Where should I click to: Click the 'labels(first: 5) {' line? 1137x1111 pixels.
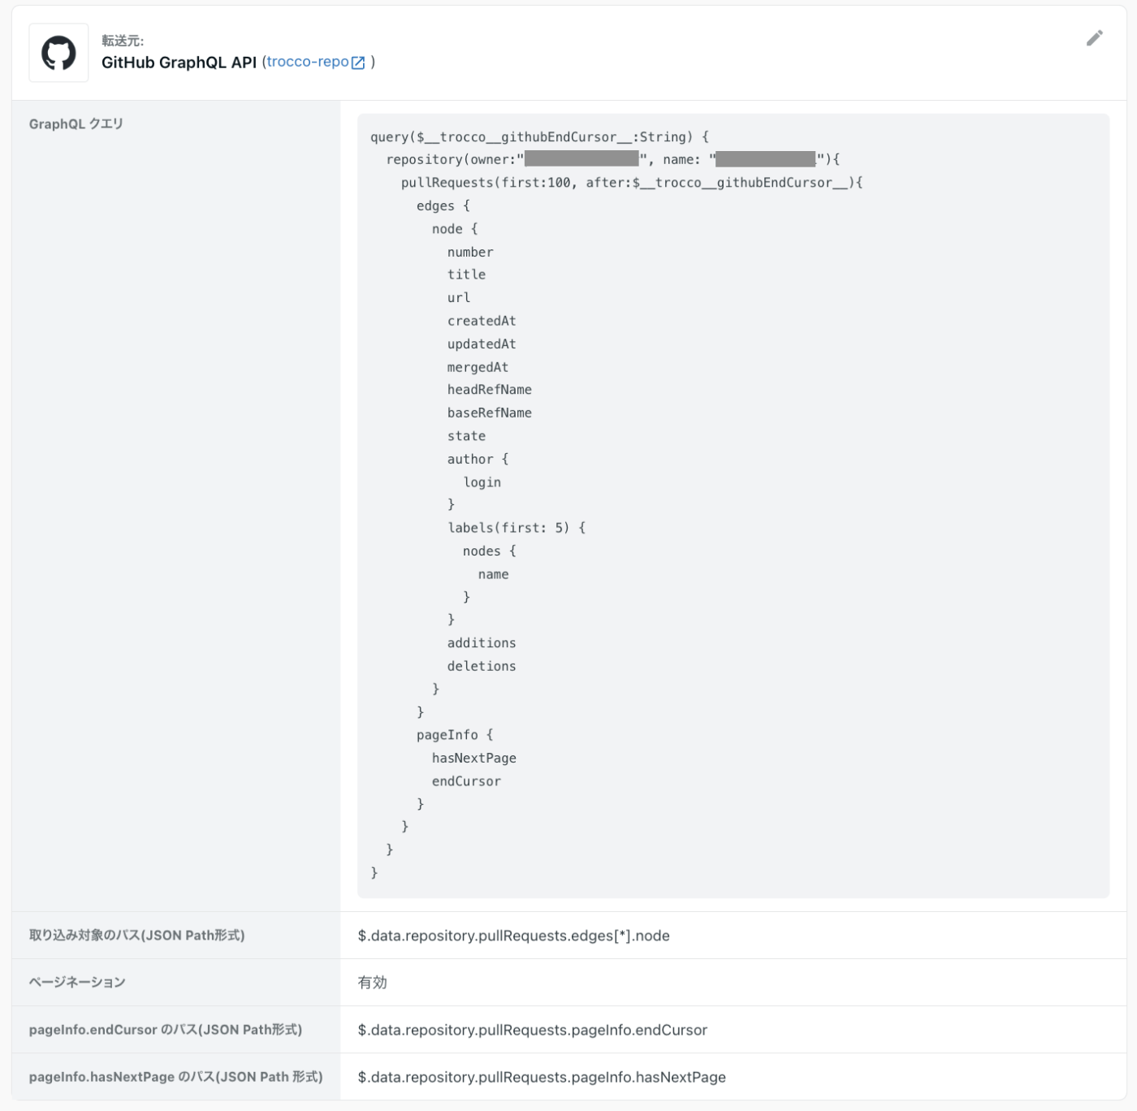click(x=517, y=528)
